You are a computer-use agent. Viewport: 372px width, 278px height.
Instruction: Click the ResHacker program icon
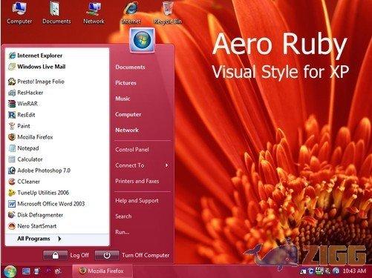point(12,93)
